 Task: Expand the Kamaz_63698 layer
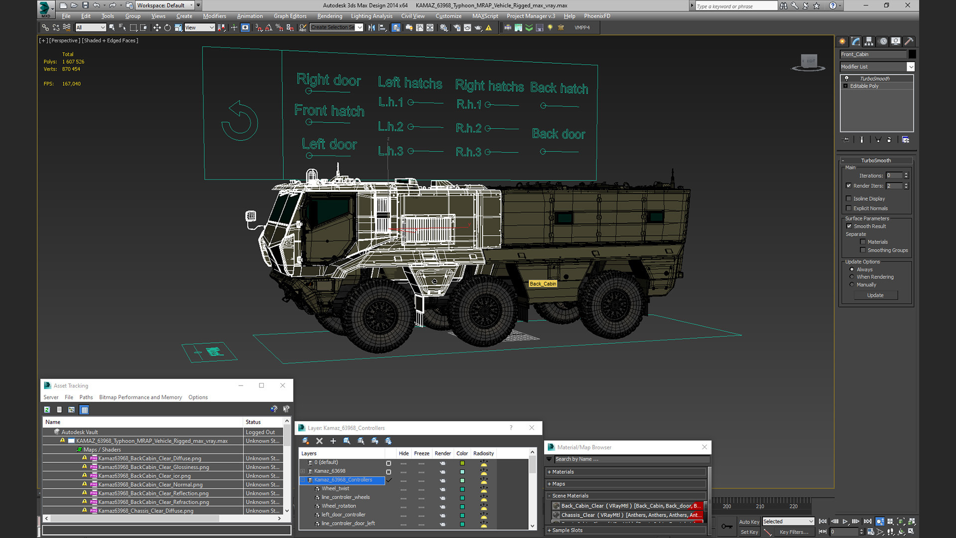click(x=303, y=471)
